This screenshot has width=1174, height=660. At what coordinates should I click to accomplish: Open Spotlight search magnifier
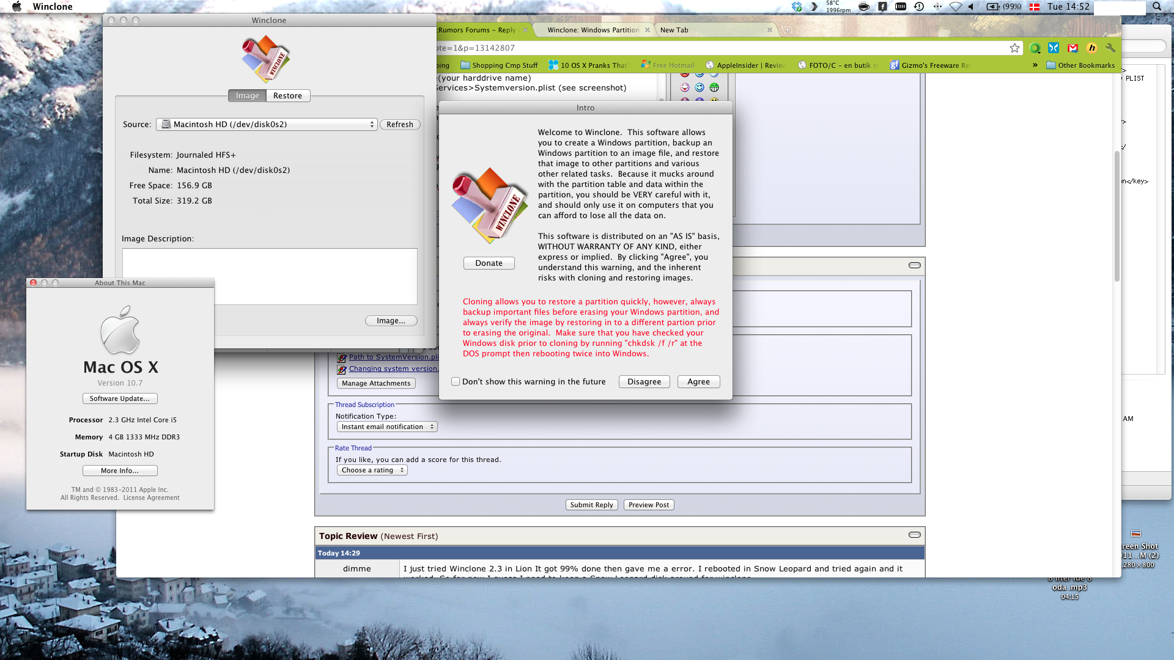(x=1157, y=7)
